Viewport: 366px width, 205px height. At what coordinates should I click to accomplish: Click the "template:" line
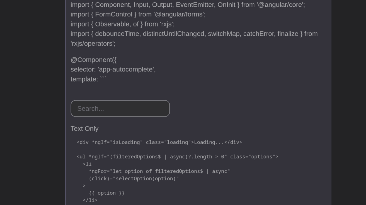[x=88, y=79]
